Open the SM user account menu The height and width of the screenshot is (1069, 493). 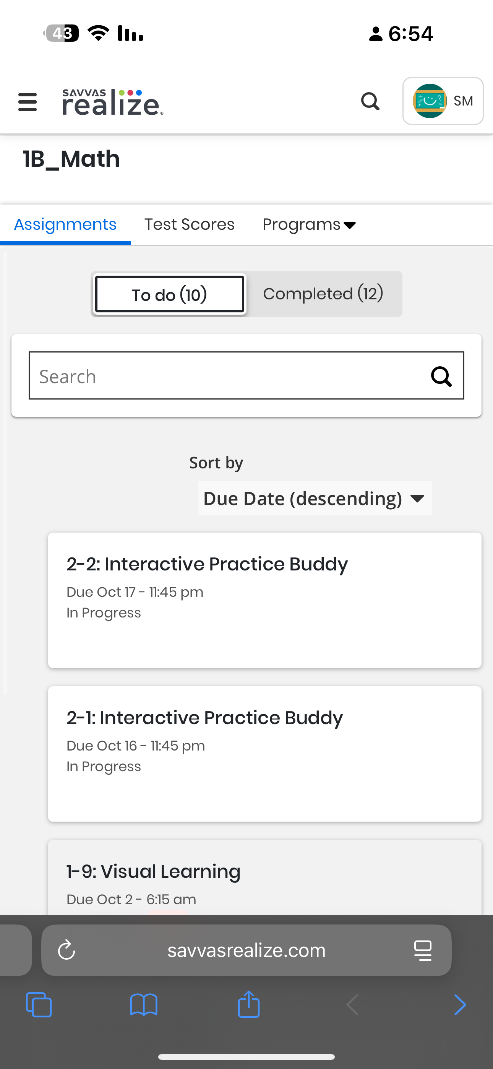(463, 101)
